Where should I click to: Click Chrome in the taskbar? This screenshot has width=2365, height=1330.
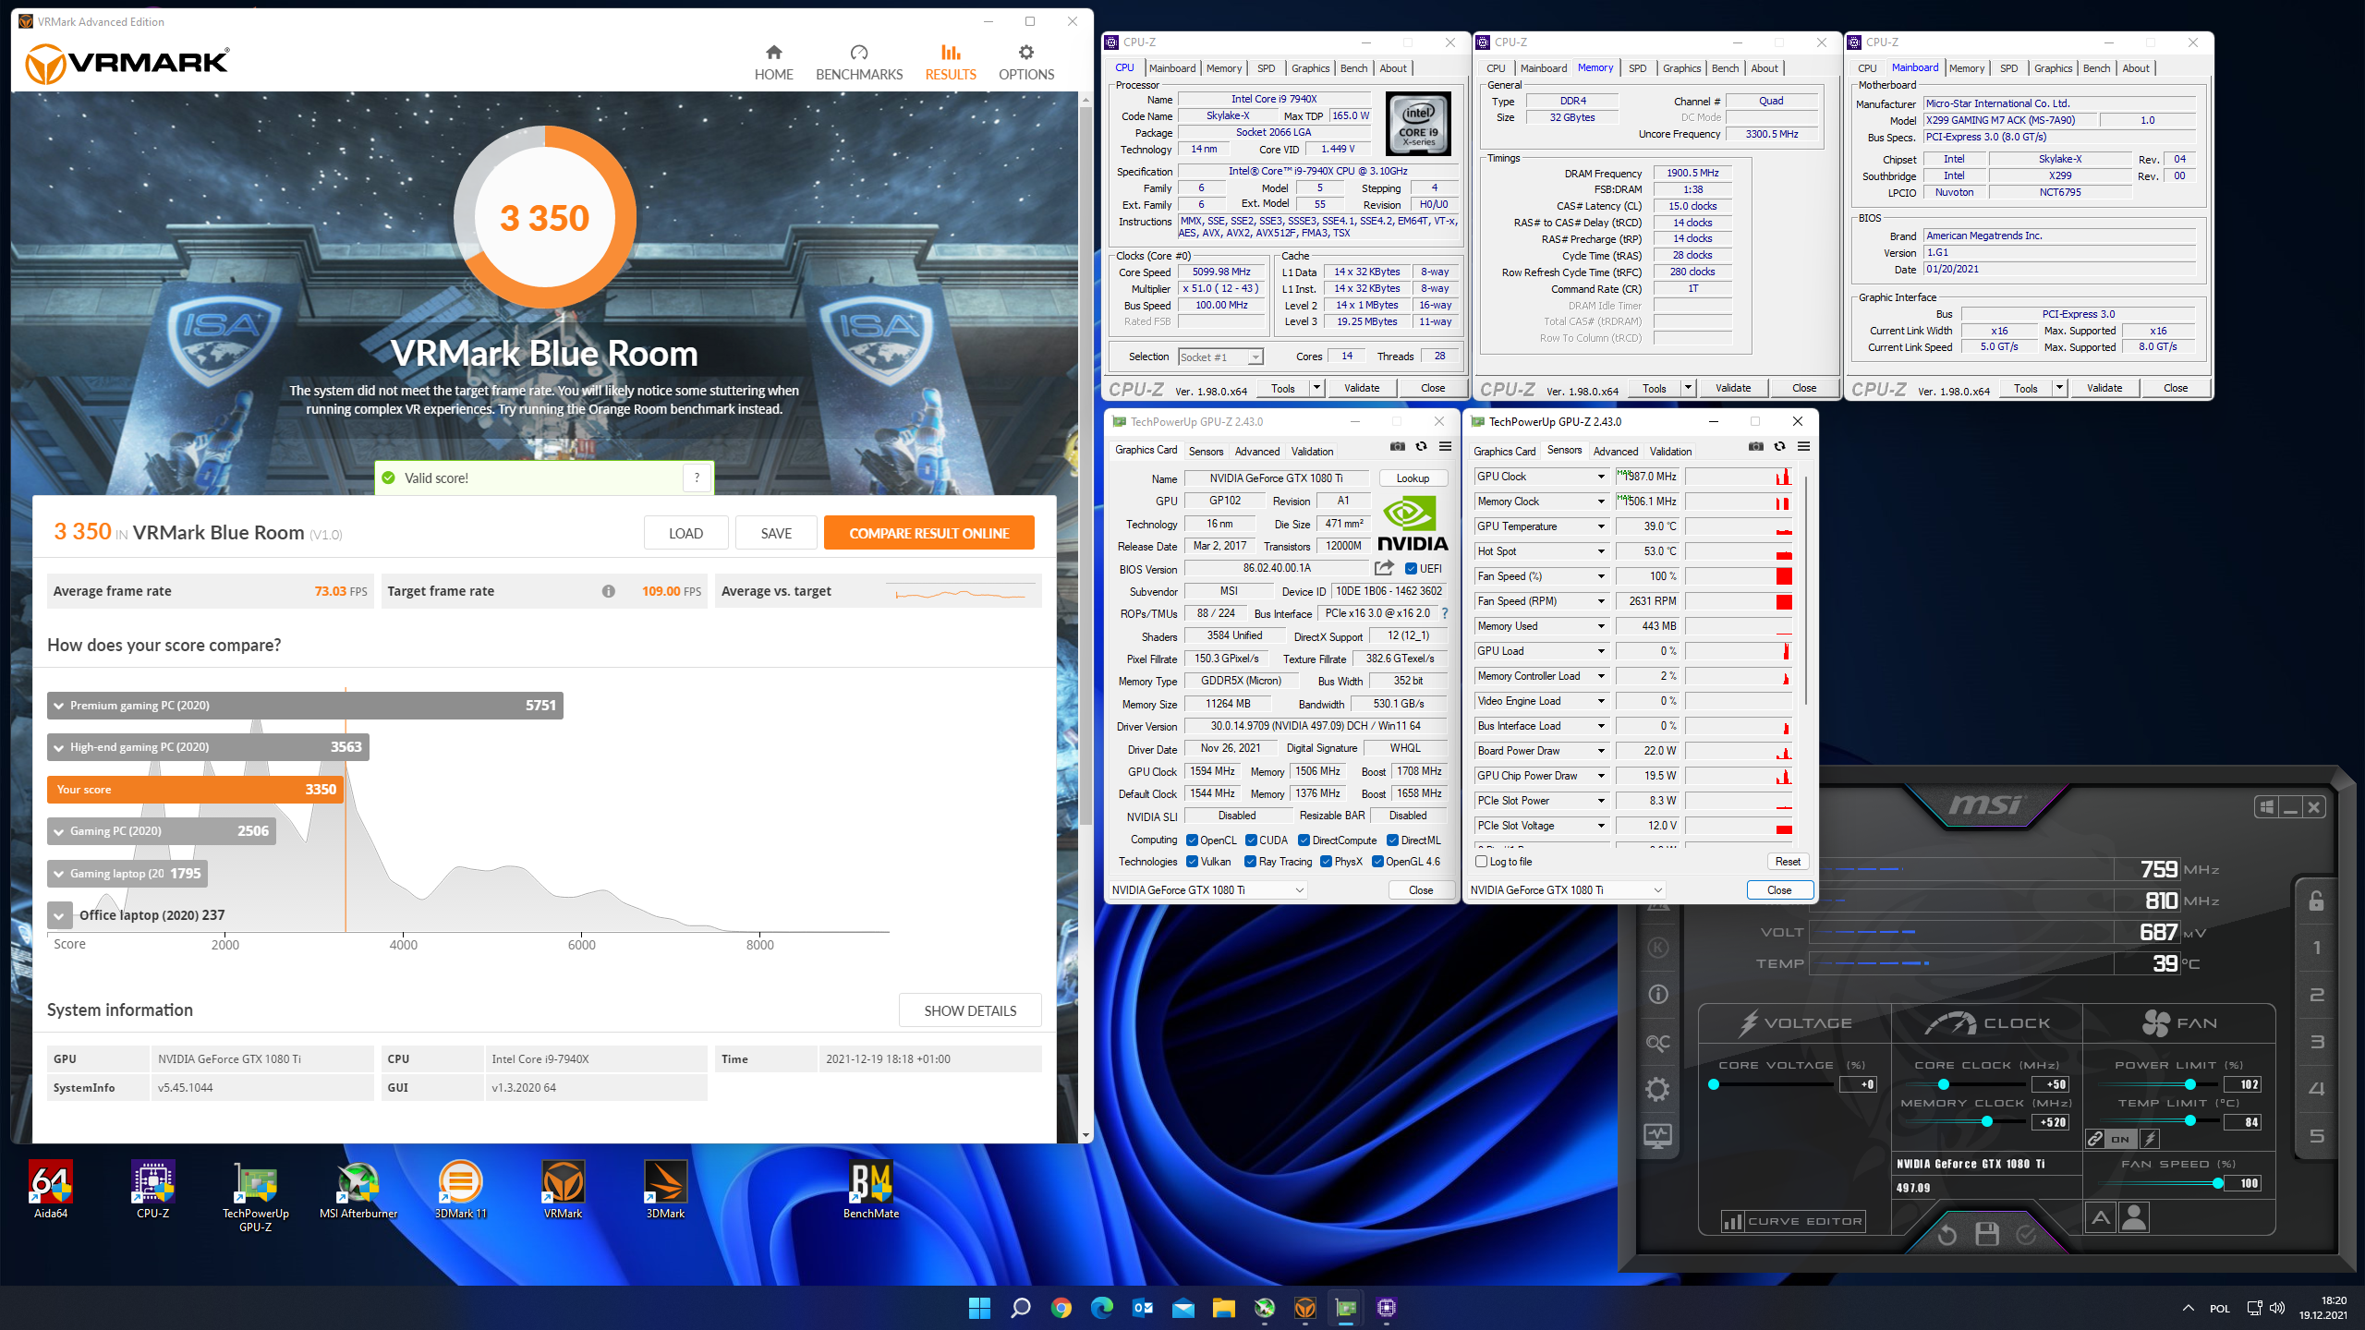coord(1061,1308)
